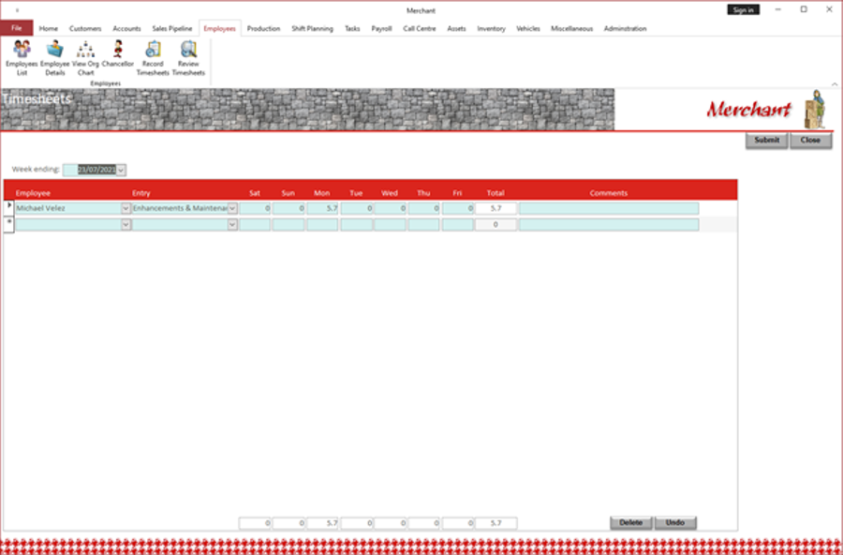Screen dimensions: 843x555
Task: Expand Enhancements & Maintenance entry dropdown arrow
Action: click(x=232, y=208)
